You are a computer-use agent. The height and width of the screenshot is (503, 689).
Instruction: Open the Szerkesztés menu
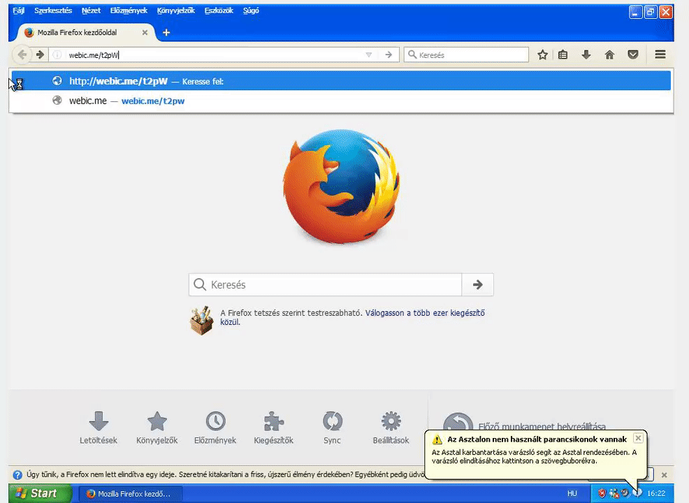tap(53, 10)
